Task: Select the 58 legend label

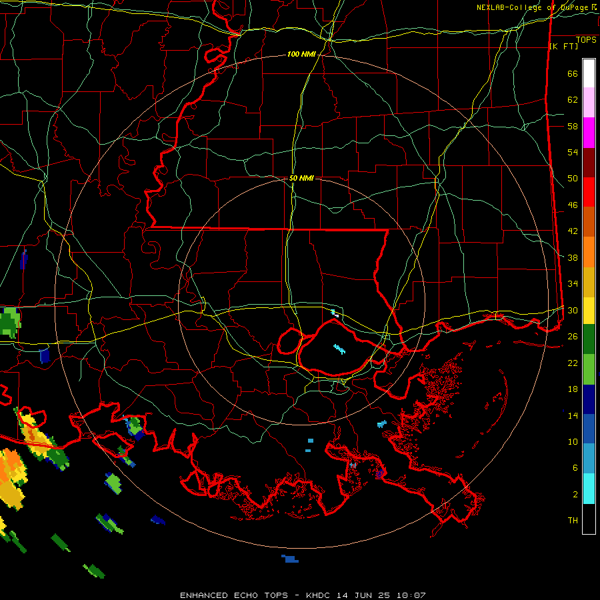Action: 573,126
